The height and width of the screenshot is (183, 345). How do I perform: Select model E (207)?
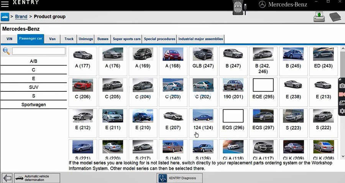coord(173,123)
